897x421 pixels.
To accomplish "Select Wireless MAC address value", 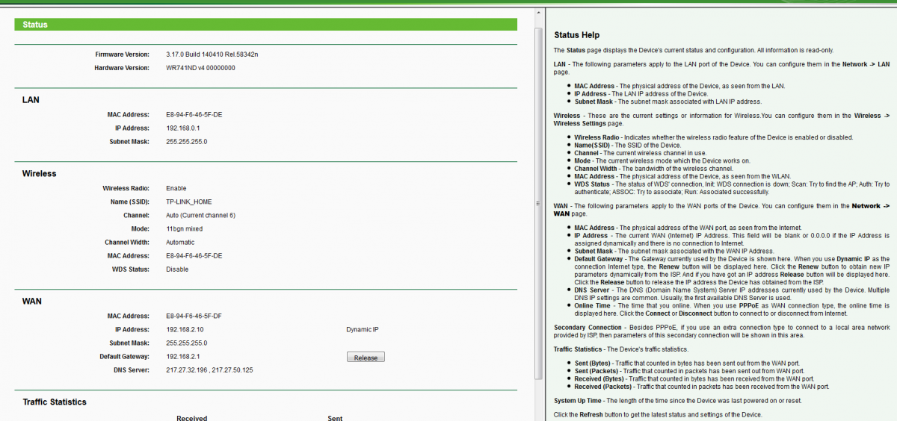I will pyautogui.click(x=194, y=255).
